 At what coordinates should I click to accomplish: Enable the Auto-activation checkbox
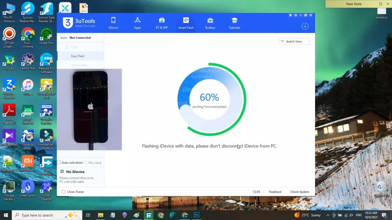point(59,163)
